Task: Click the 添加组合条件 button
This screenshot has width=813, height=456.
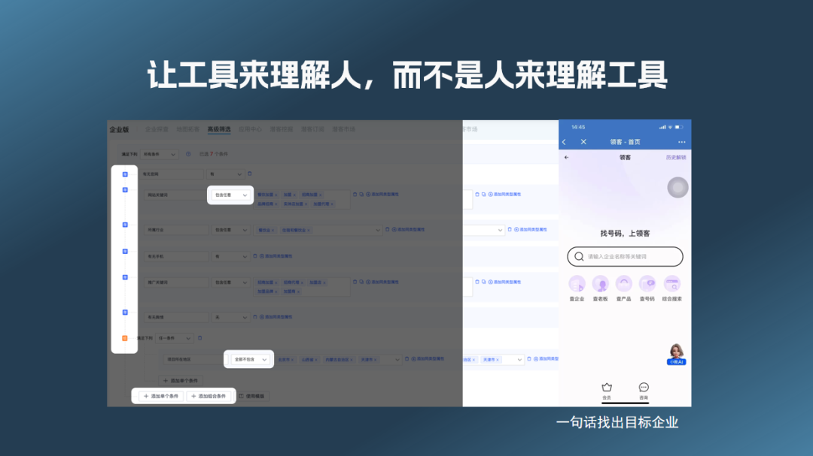Action: click(x=209, y=396)
